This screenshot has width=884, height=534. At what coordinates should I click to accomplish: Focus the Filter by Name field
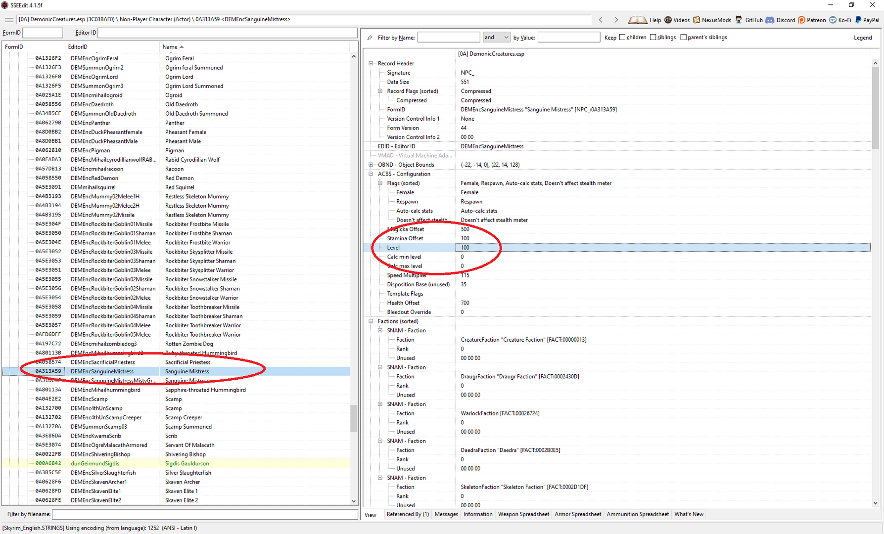[449, 37]
